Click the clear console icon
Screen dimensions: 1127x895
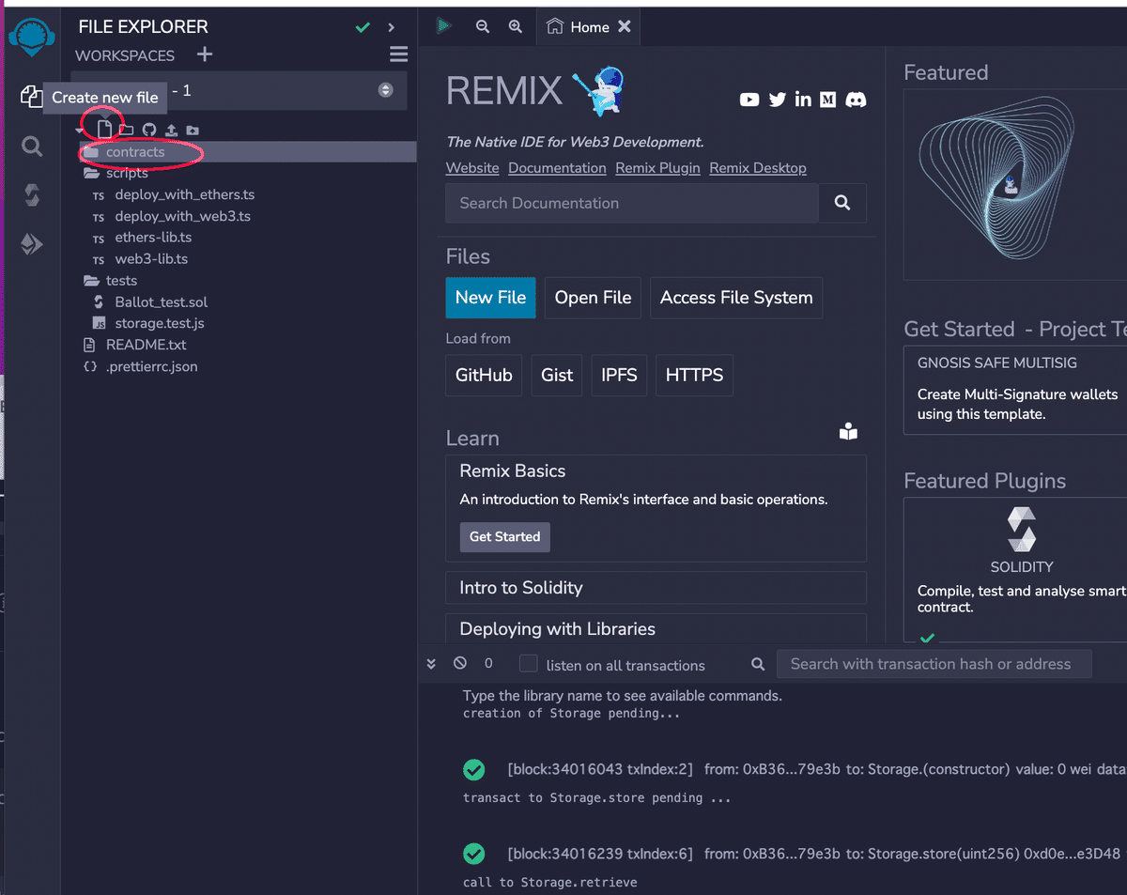click(x=459, y=663)
